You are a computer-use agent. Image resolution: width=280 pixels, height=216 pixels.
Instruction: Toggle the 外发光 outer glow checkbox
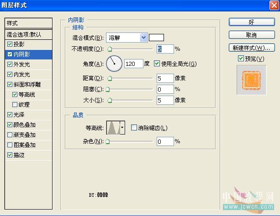tap(10, 64)
